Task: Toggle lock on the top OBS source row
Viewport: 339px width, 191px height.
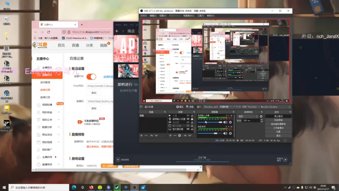Action: pos(192,115)
